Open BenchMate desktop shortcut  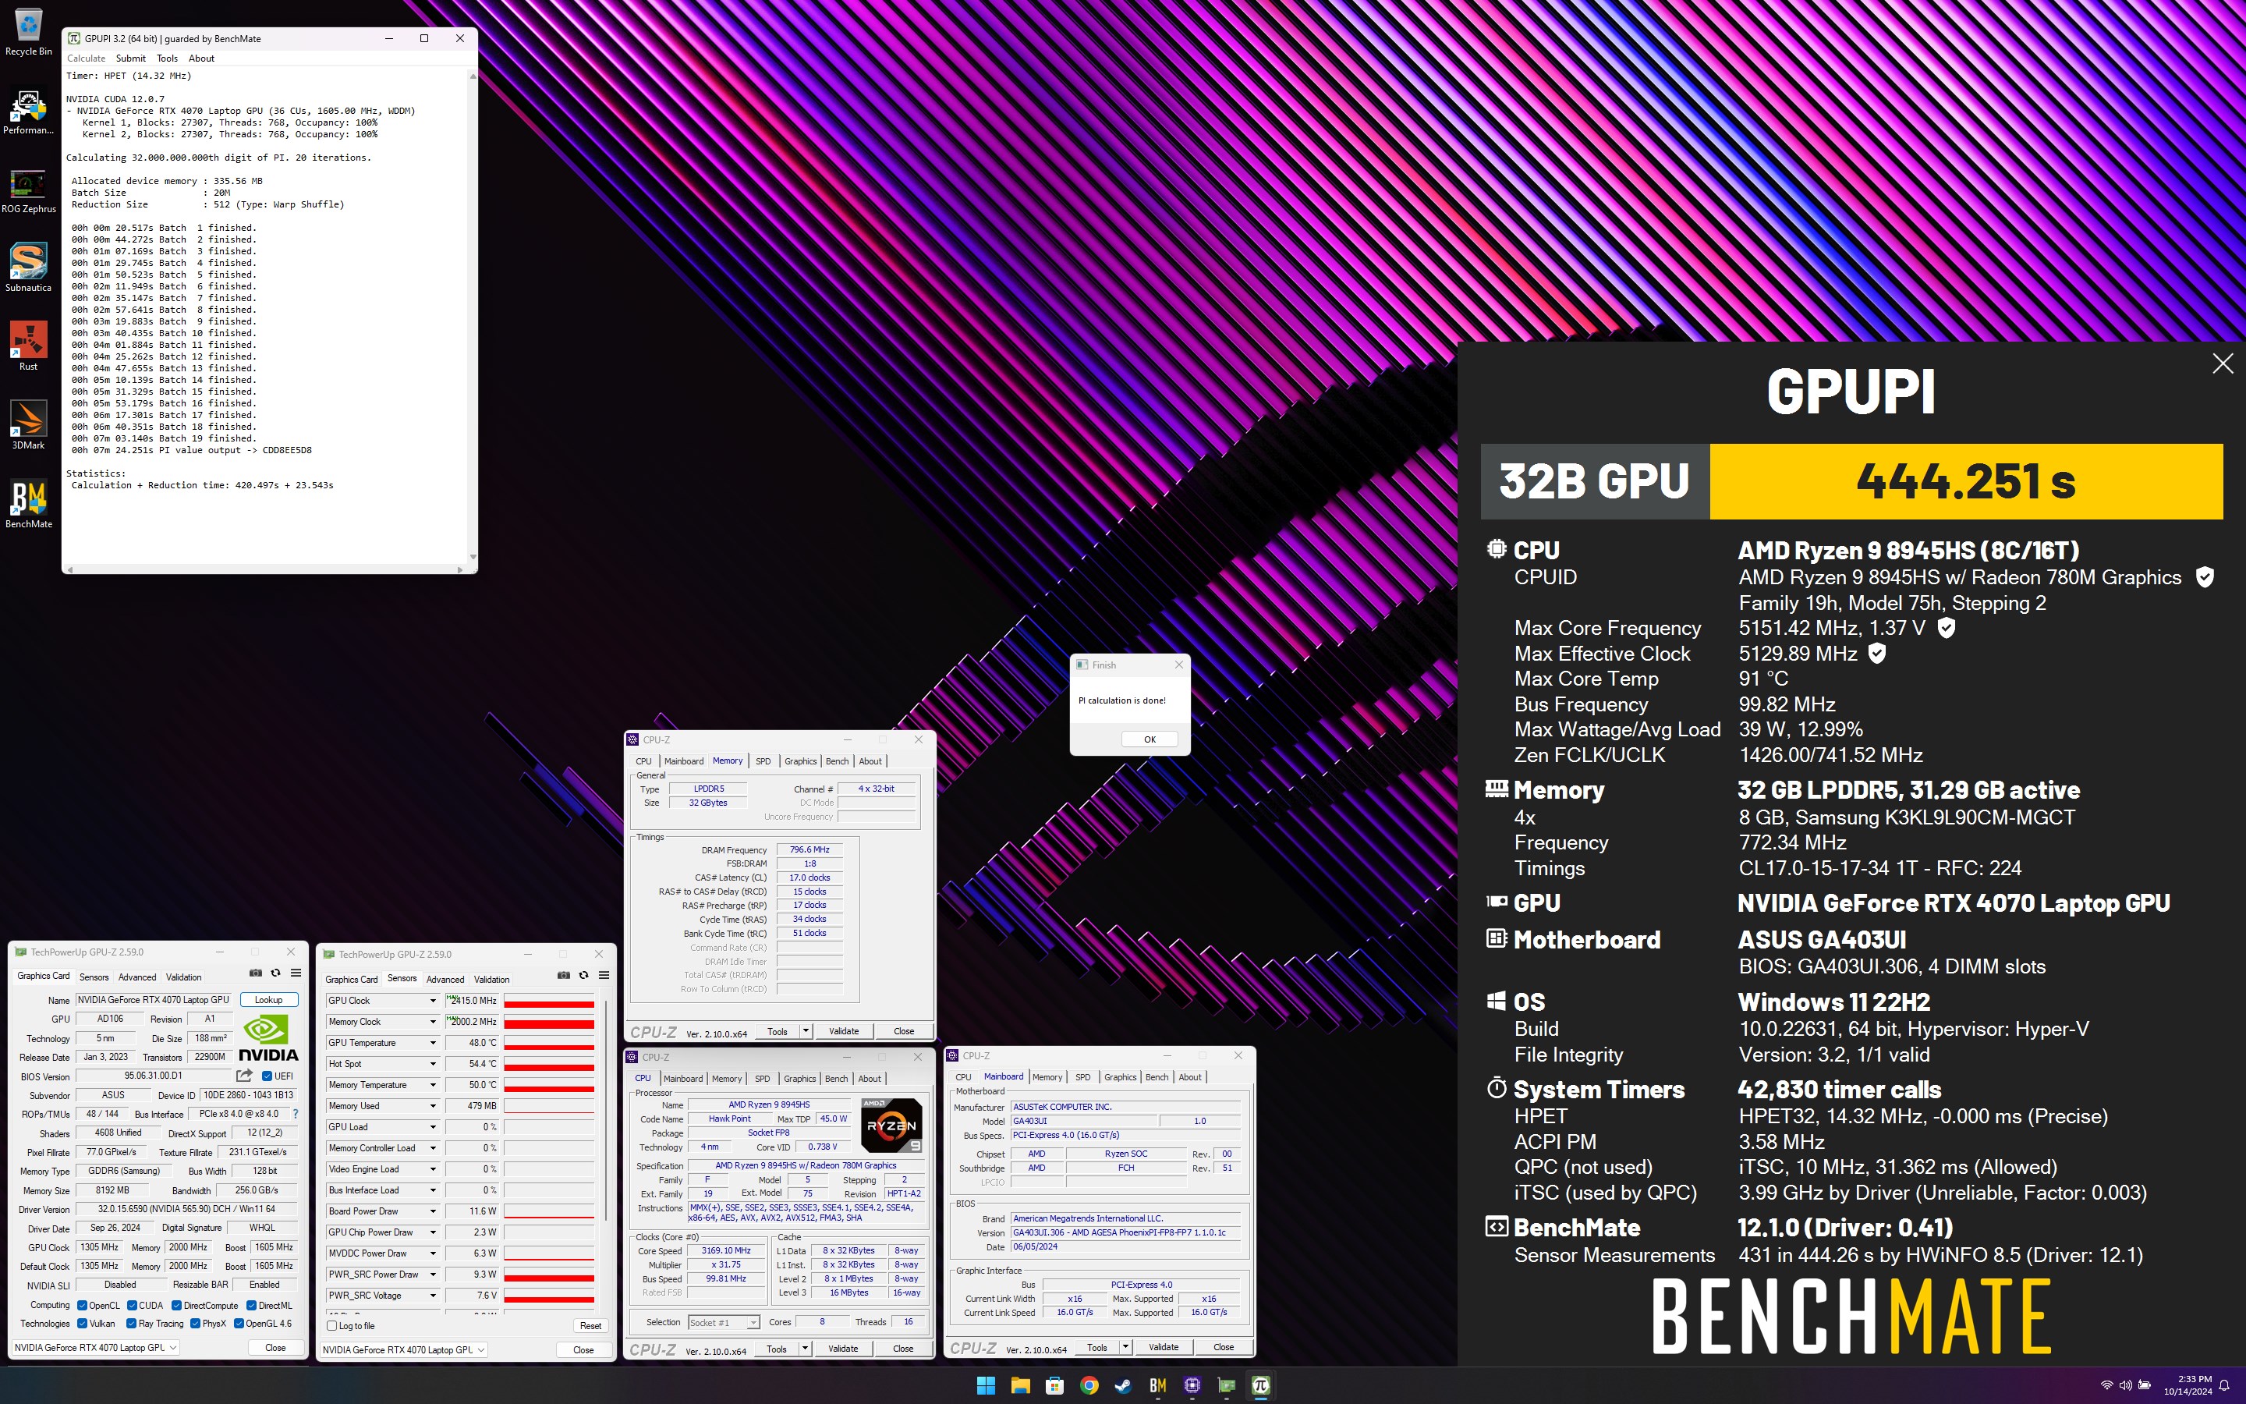(x=29, y=505)
